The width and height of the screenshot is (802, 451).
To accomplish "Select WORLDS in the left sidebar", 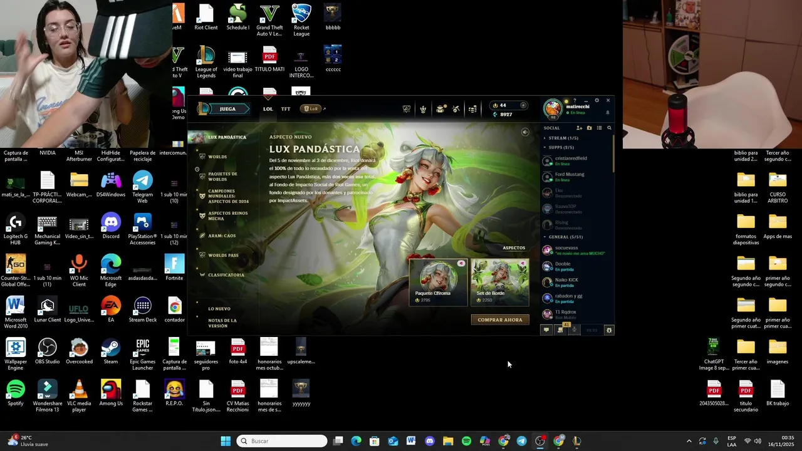I will (217, 157).
